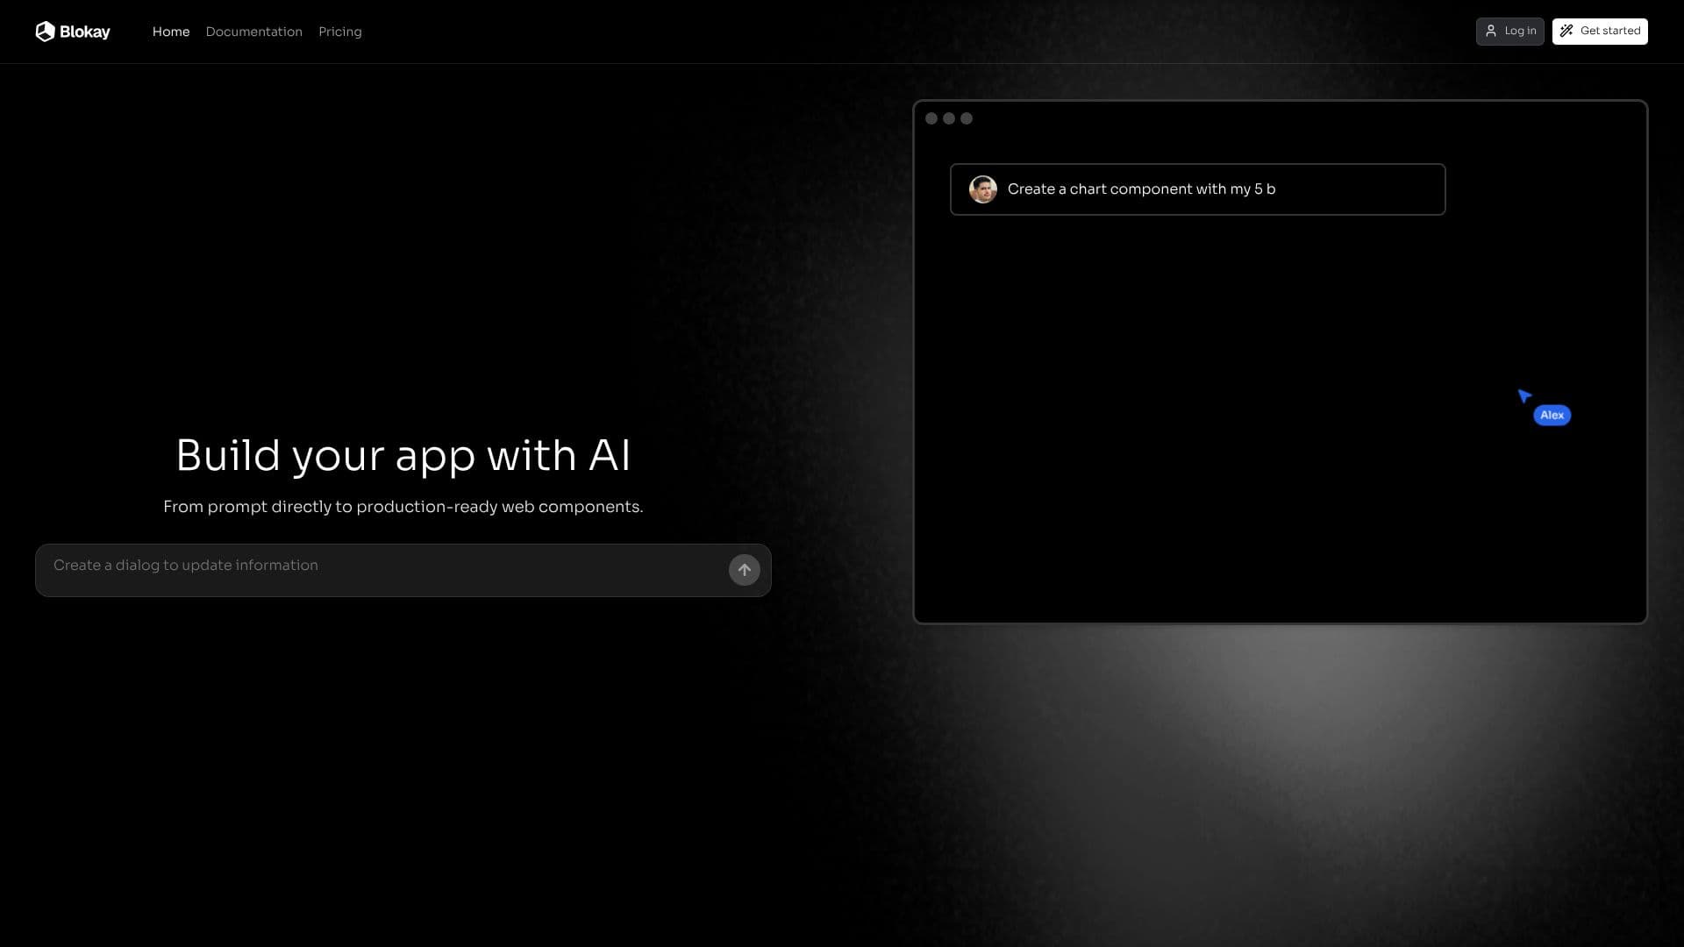Submit prompt with the up-arrow send icon
Image resolution: width=1684 pixels, height=947 pixels.
(745, 570)
